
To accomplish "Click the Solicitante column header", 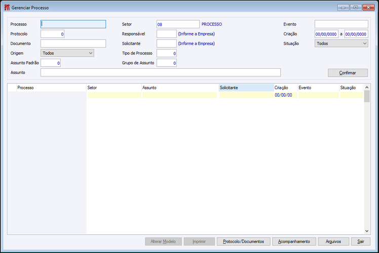I will [x=246, y=88].
